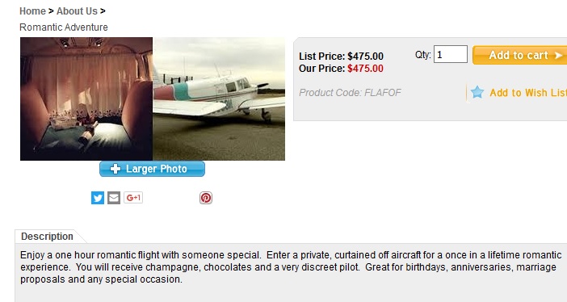Viewport: 567px width, 302px height.
Task: Go to the Home breadcrumb link
Action: (x=32, y=11)
